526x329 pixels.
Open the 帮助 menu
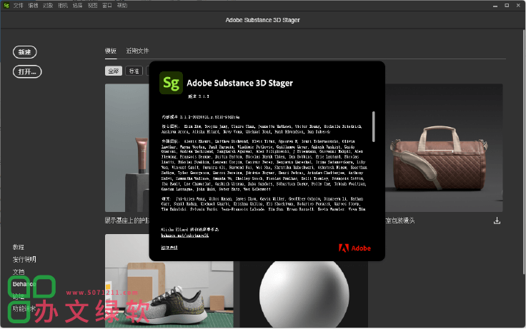point(121,6)
